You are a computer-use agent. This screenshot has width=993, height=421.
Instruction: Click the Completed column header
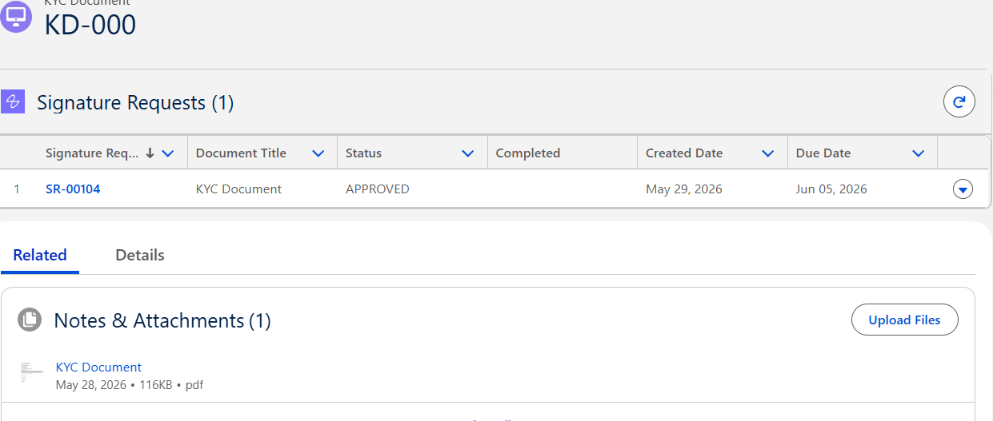click(x=528, y=153)
